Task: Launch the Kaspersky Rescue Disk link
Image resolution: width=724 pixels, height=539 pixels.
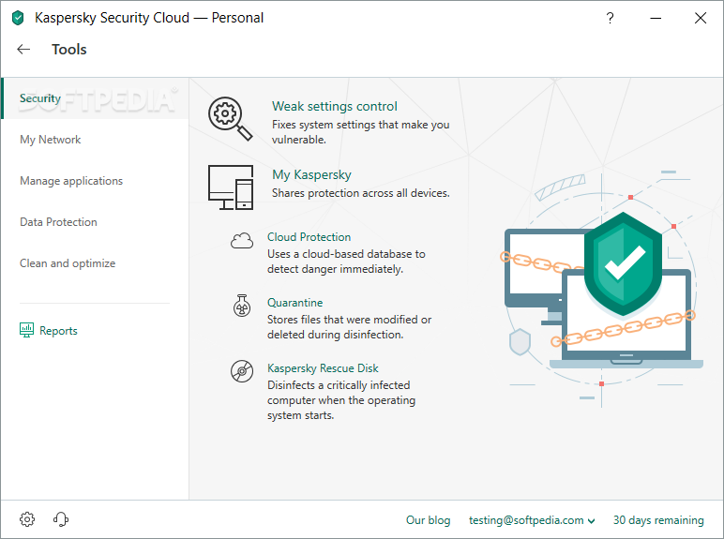Action: point(323,368)
